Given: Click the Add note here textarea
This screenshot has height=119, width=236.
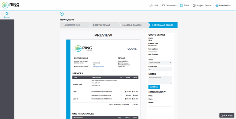Looking at the screenshot, I should [x=160, y=80].
